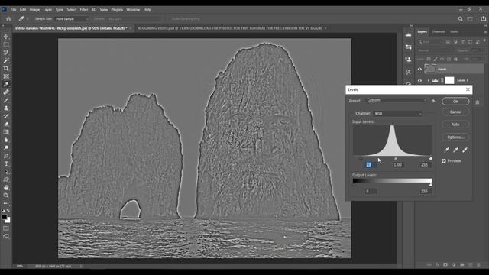Viewport: 489px width, 275px height.
Task: Select the Eyedropper tool in the left toolbar
Action: point(6,84)
